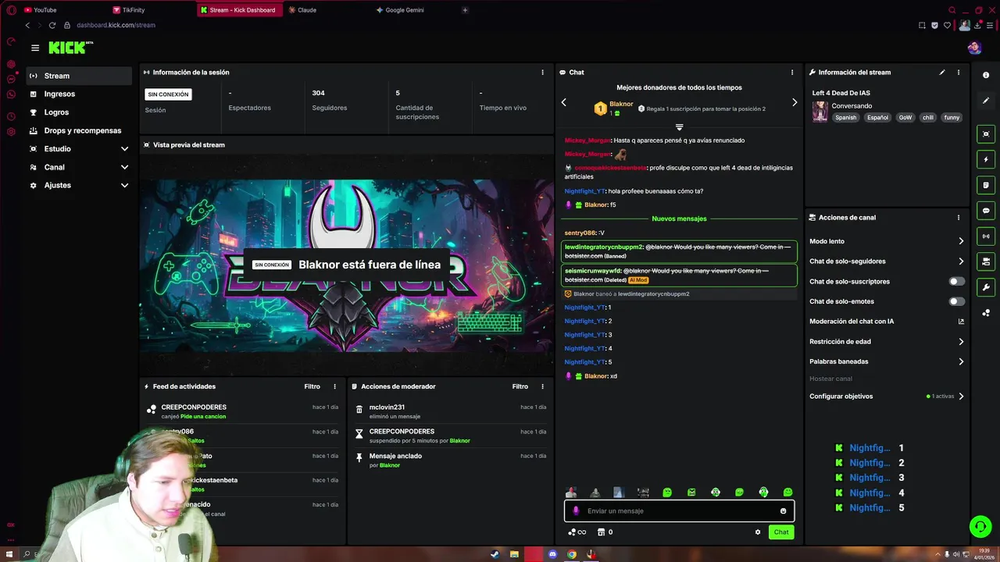Open chat settings gear icon

(x=757, y=532)
